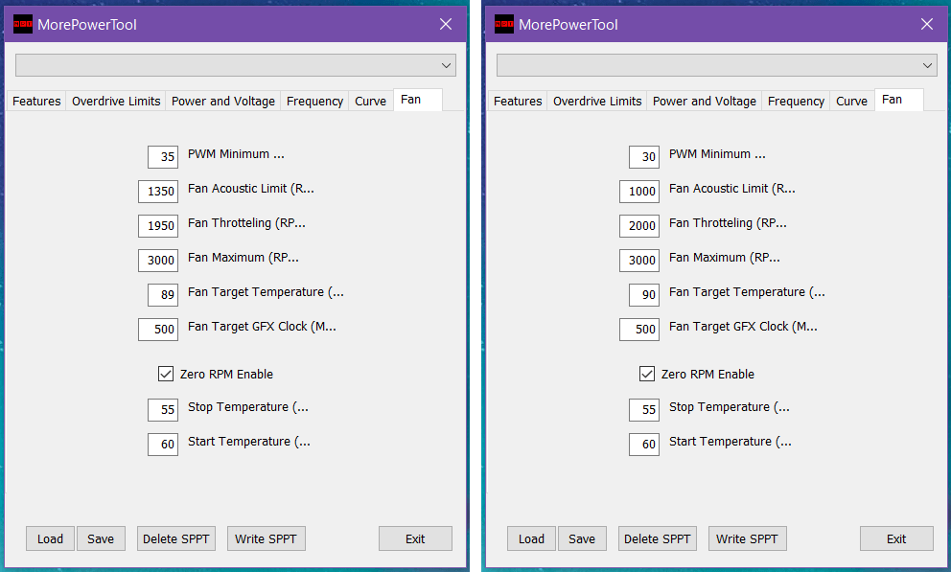Open the Overdrive Limits tab in the right window

point(597,102)
